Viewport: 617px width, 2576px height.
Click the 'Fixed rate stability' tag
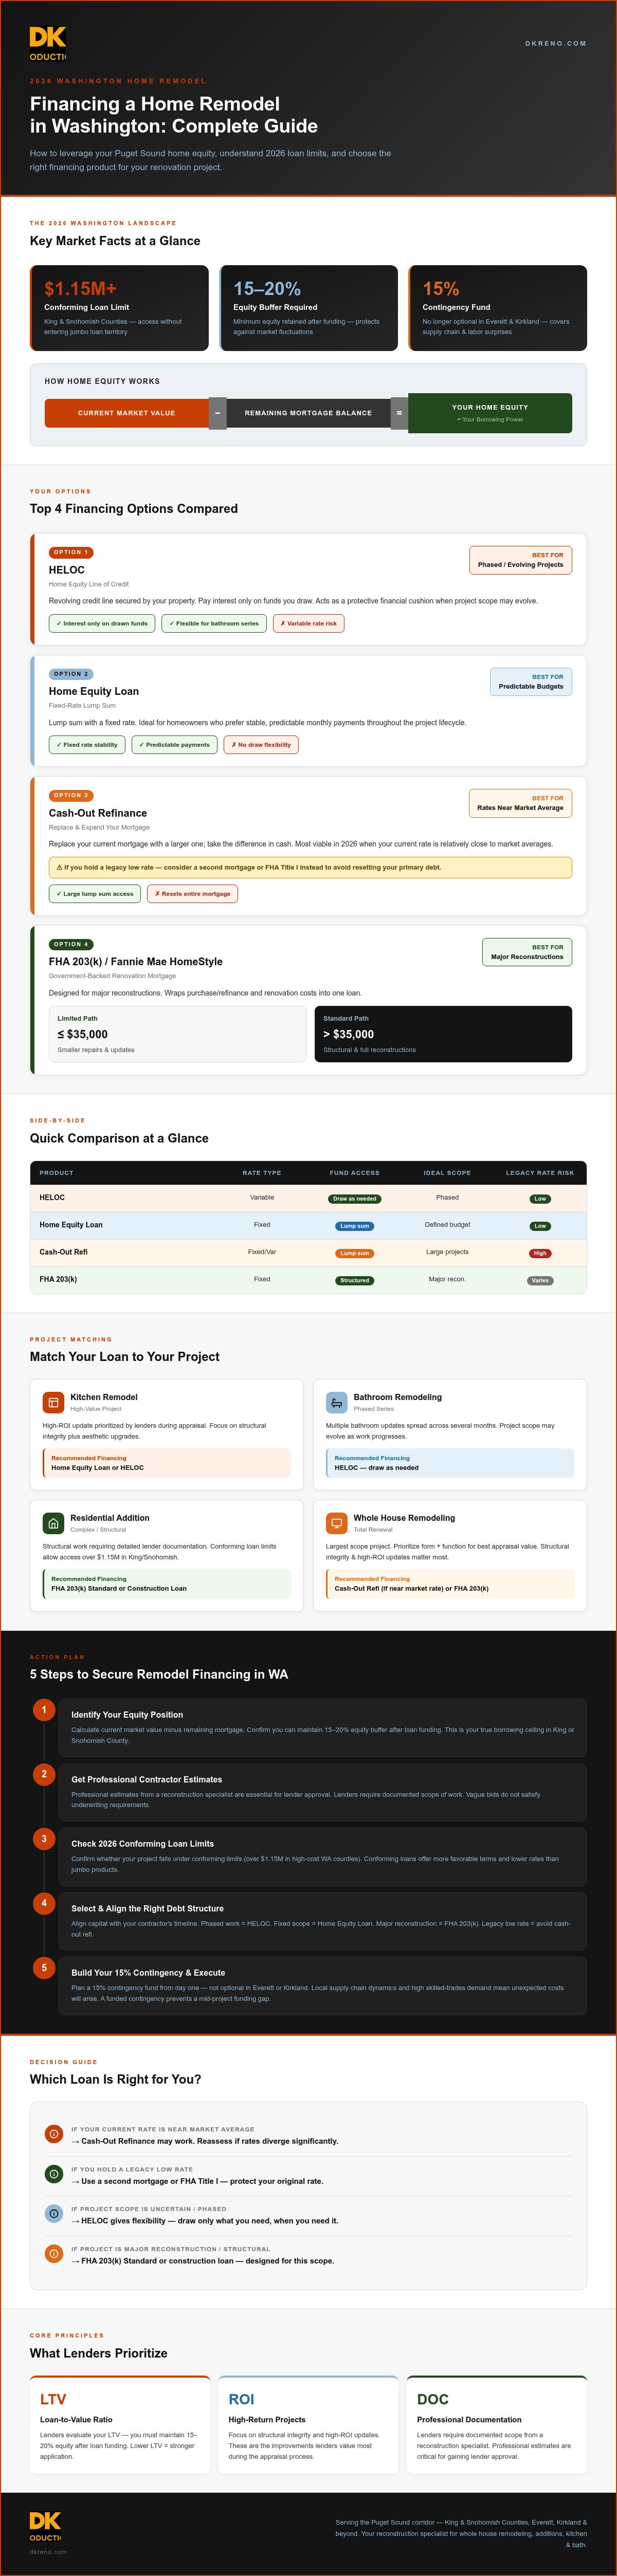[87, 744]
